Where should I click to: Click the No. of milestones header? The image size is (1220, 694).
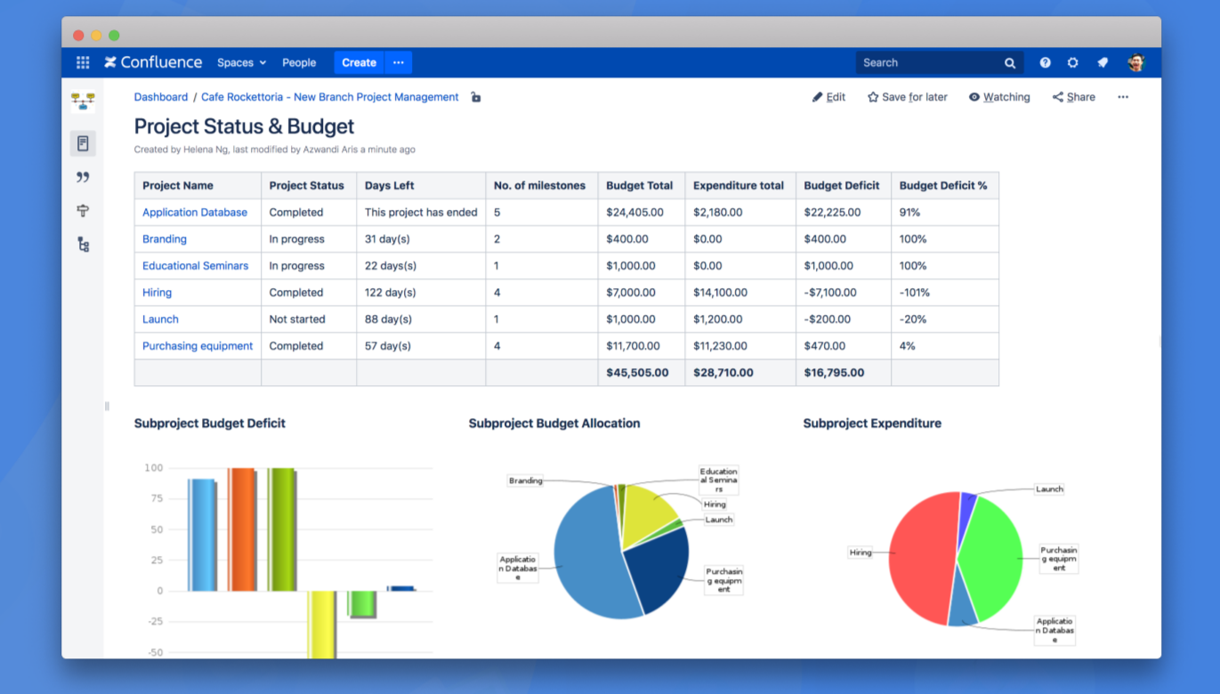tap(542, 186)
